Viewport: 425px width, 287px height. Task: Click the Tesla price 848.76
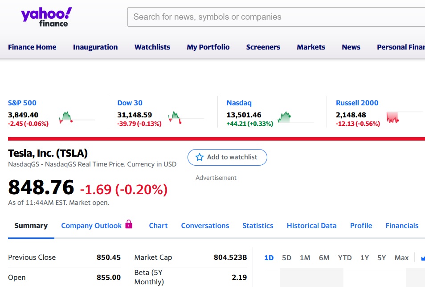click(x=41, y=187)
